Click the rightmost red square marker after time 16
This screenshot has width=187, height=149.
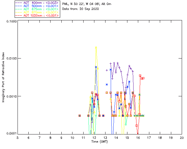click(x=143, y=78)
